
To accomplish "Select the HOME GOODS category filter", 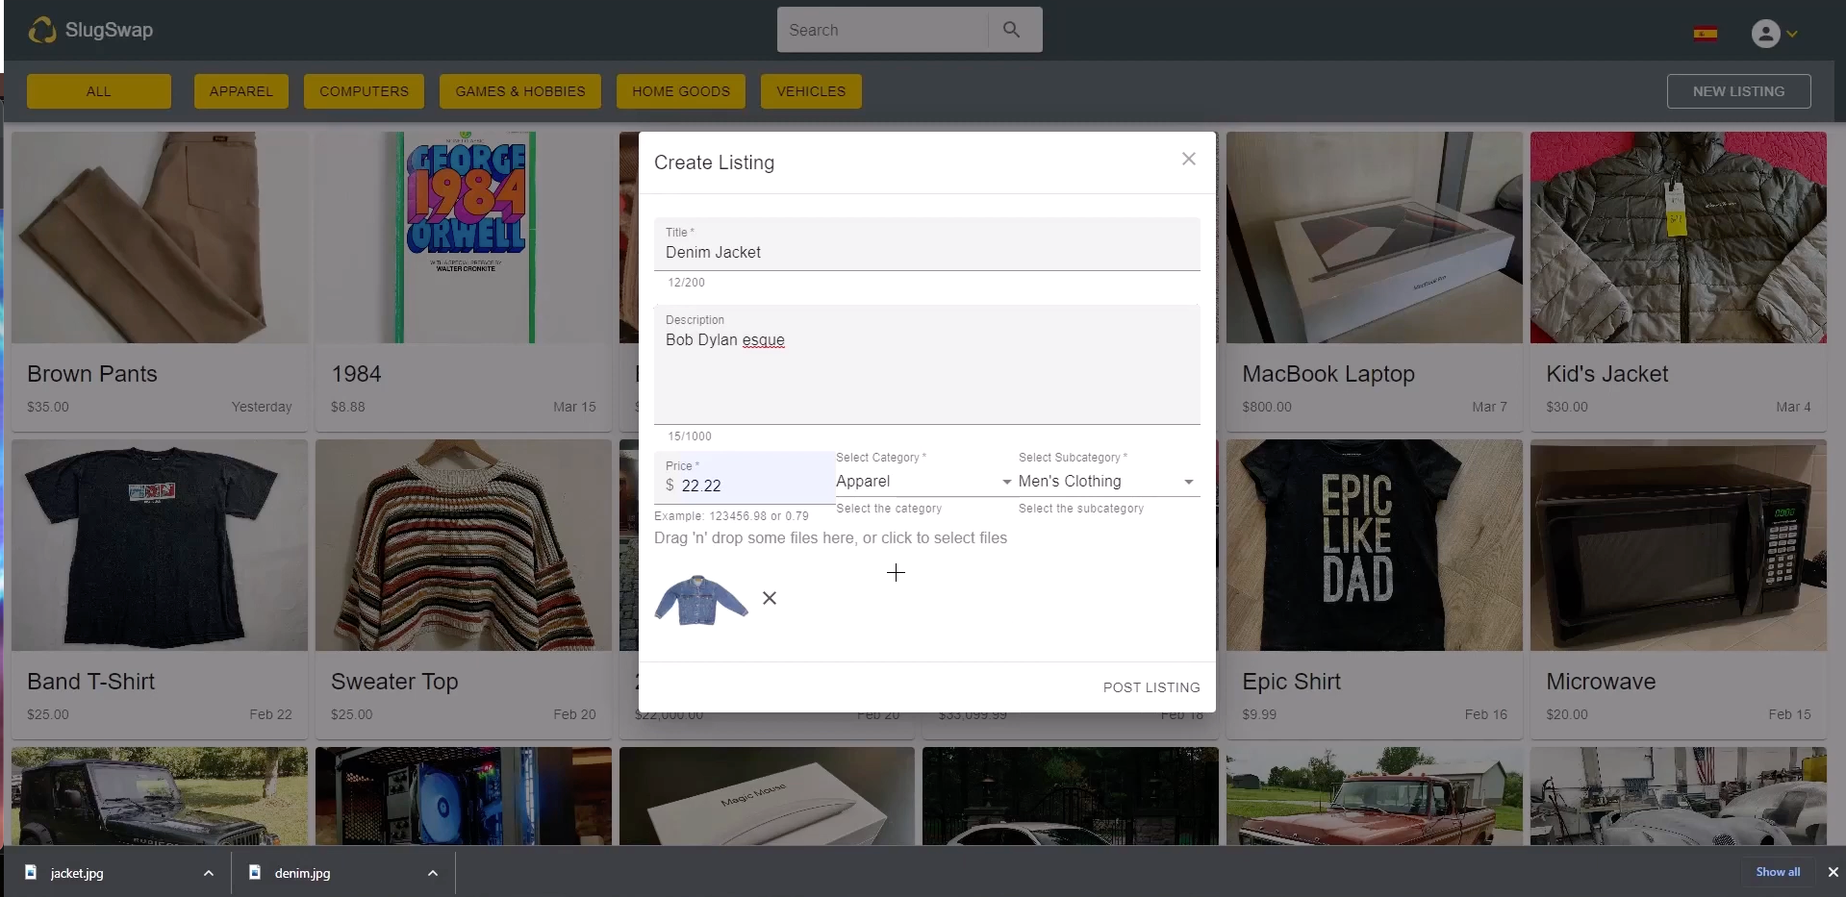I will coord(681,91).
